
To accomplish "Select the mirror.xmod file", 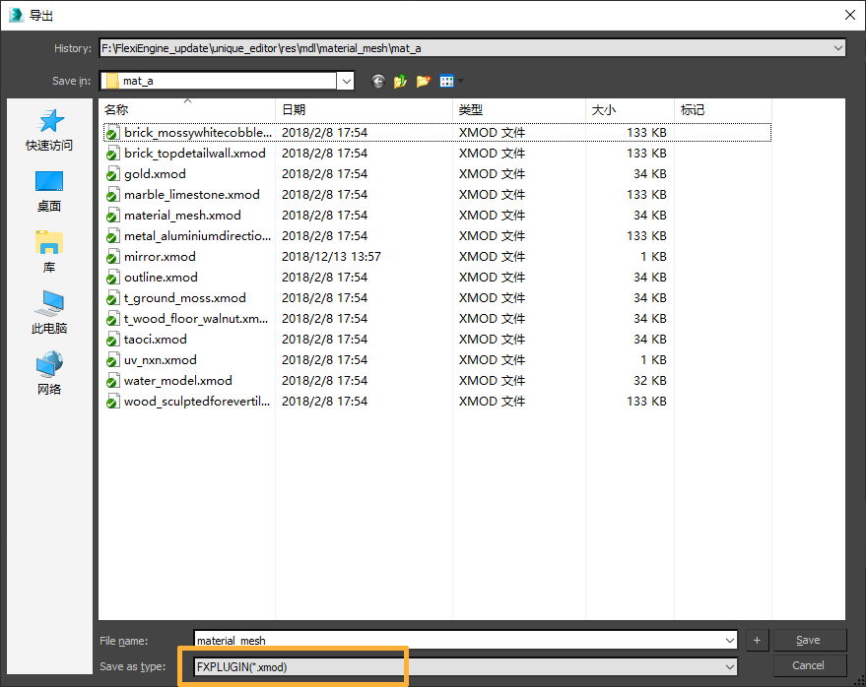I will [x=160, y=257].
